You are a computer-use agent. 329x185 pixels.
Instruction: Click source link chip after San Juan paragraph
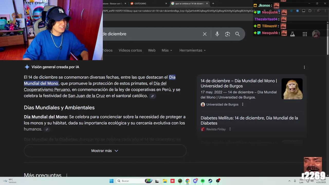pos(152,96)
